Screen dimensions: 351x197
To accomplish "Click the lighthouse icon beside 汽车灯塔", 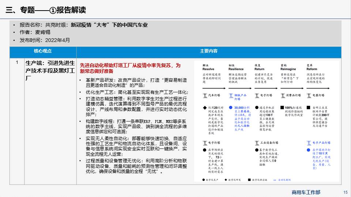I will tap(205, 96).
